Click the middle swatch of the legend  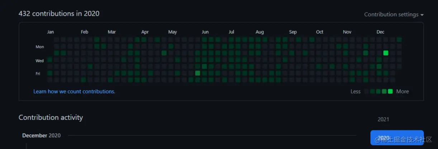tap(379, 91)
